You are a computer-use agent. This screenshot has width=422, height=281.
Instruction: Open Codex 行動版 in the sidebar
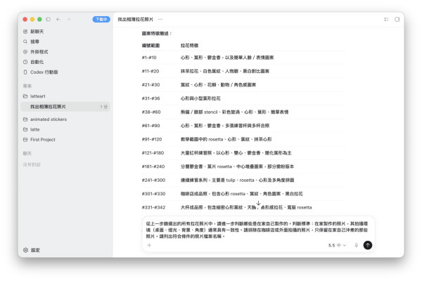[44, 72]
